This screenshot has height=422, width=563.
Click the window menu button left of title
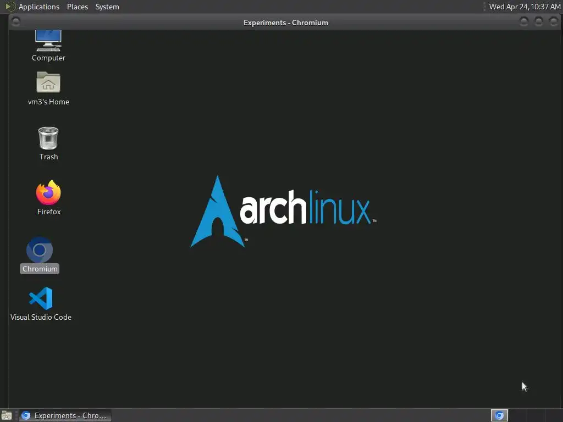tap(16, 22)
